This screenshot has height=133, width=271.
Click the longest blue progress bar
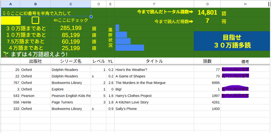coord(130,48)
